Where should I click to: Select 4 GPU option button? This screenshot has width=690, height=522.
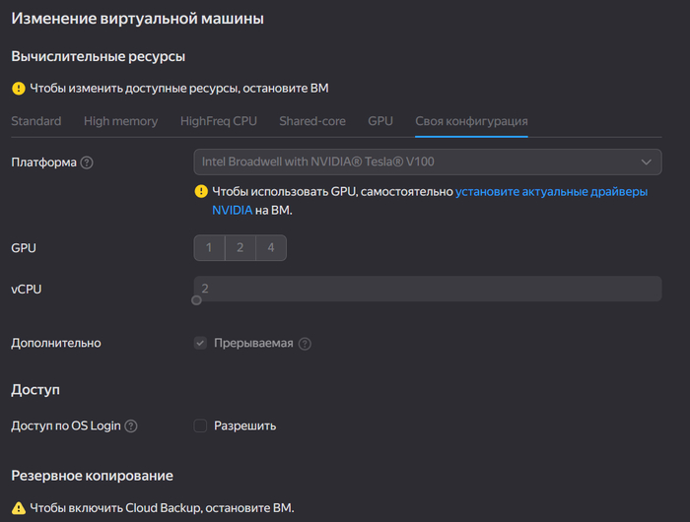(271, 248)
